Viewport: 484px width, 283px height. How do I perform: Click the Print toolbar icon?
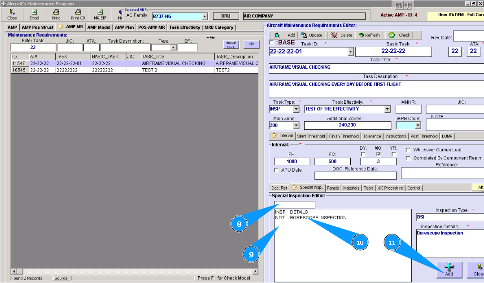[x=56, y=14]
